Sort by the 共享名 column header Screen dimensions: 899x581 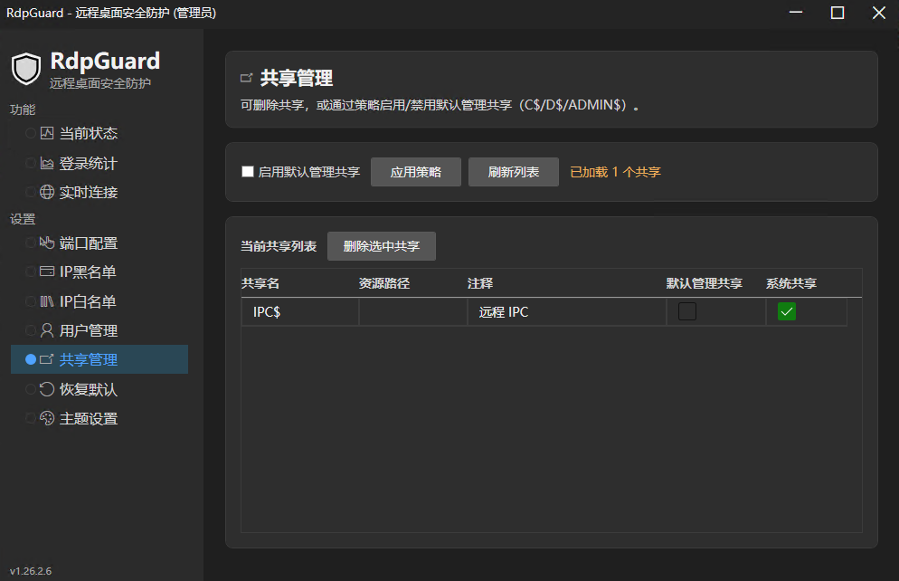260,283
